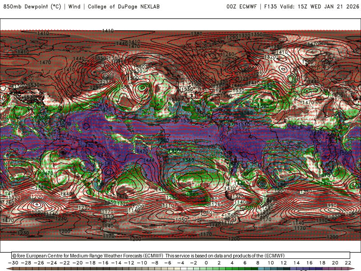This screenshot has width=361, height=271.
Task: Click the '990' contour label on the map
Action: (332, 205)
